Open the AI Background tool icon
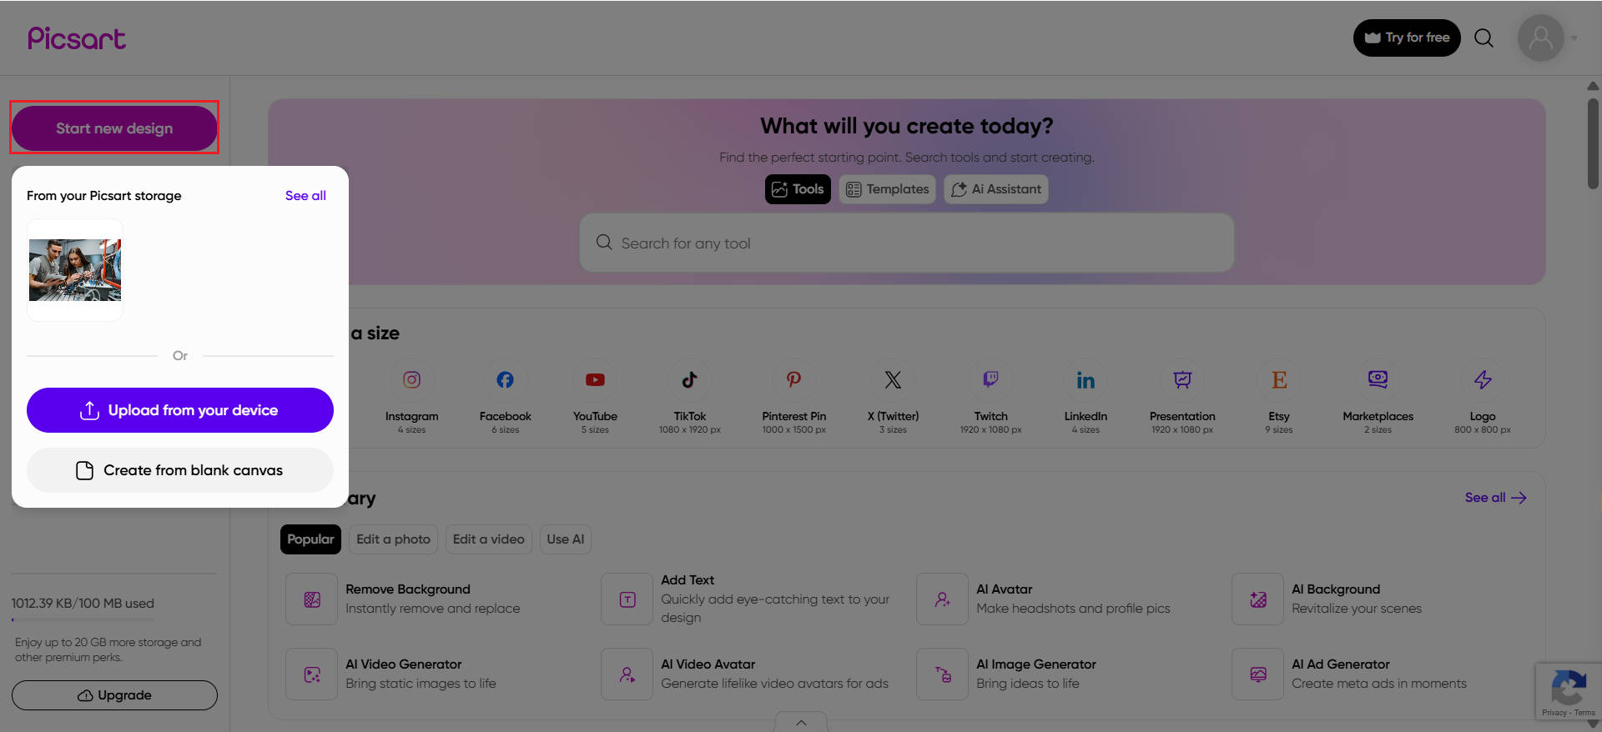 click(1258, 599)
